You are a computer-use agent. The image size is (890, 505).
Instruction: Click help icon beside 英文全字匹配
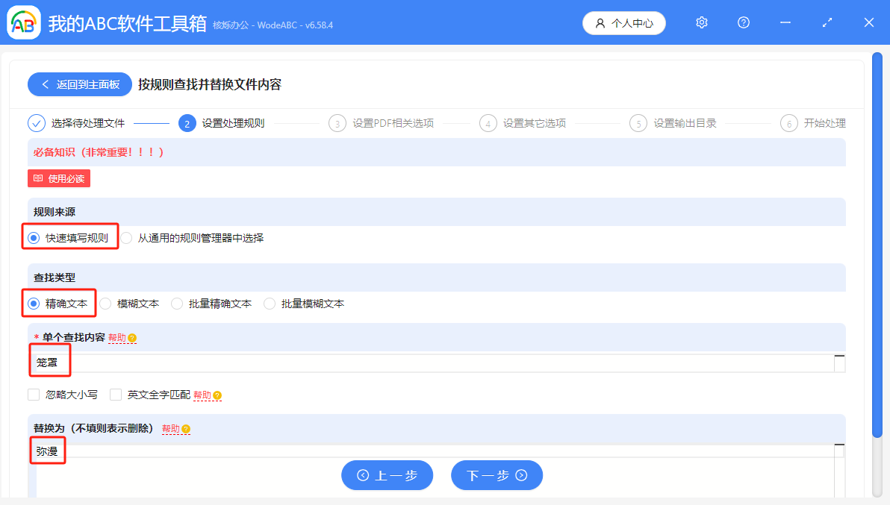tap(217, 395)
